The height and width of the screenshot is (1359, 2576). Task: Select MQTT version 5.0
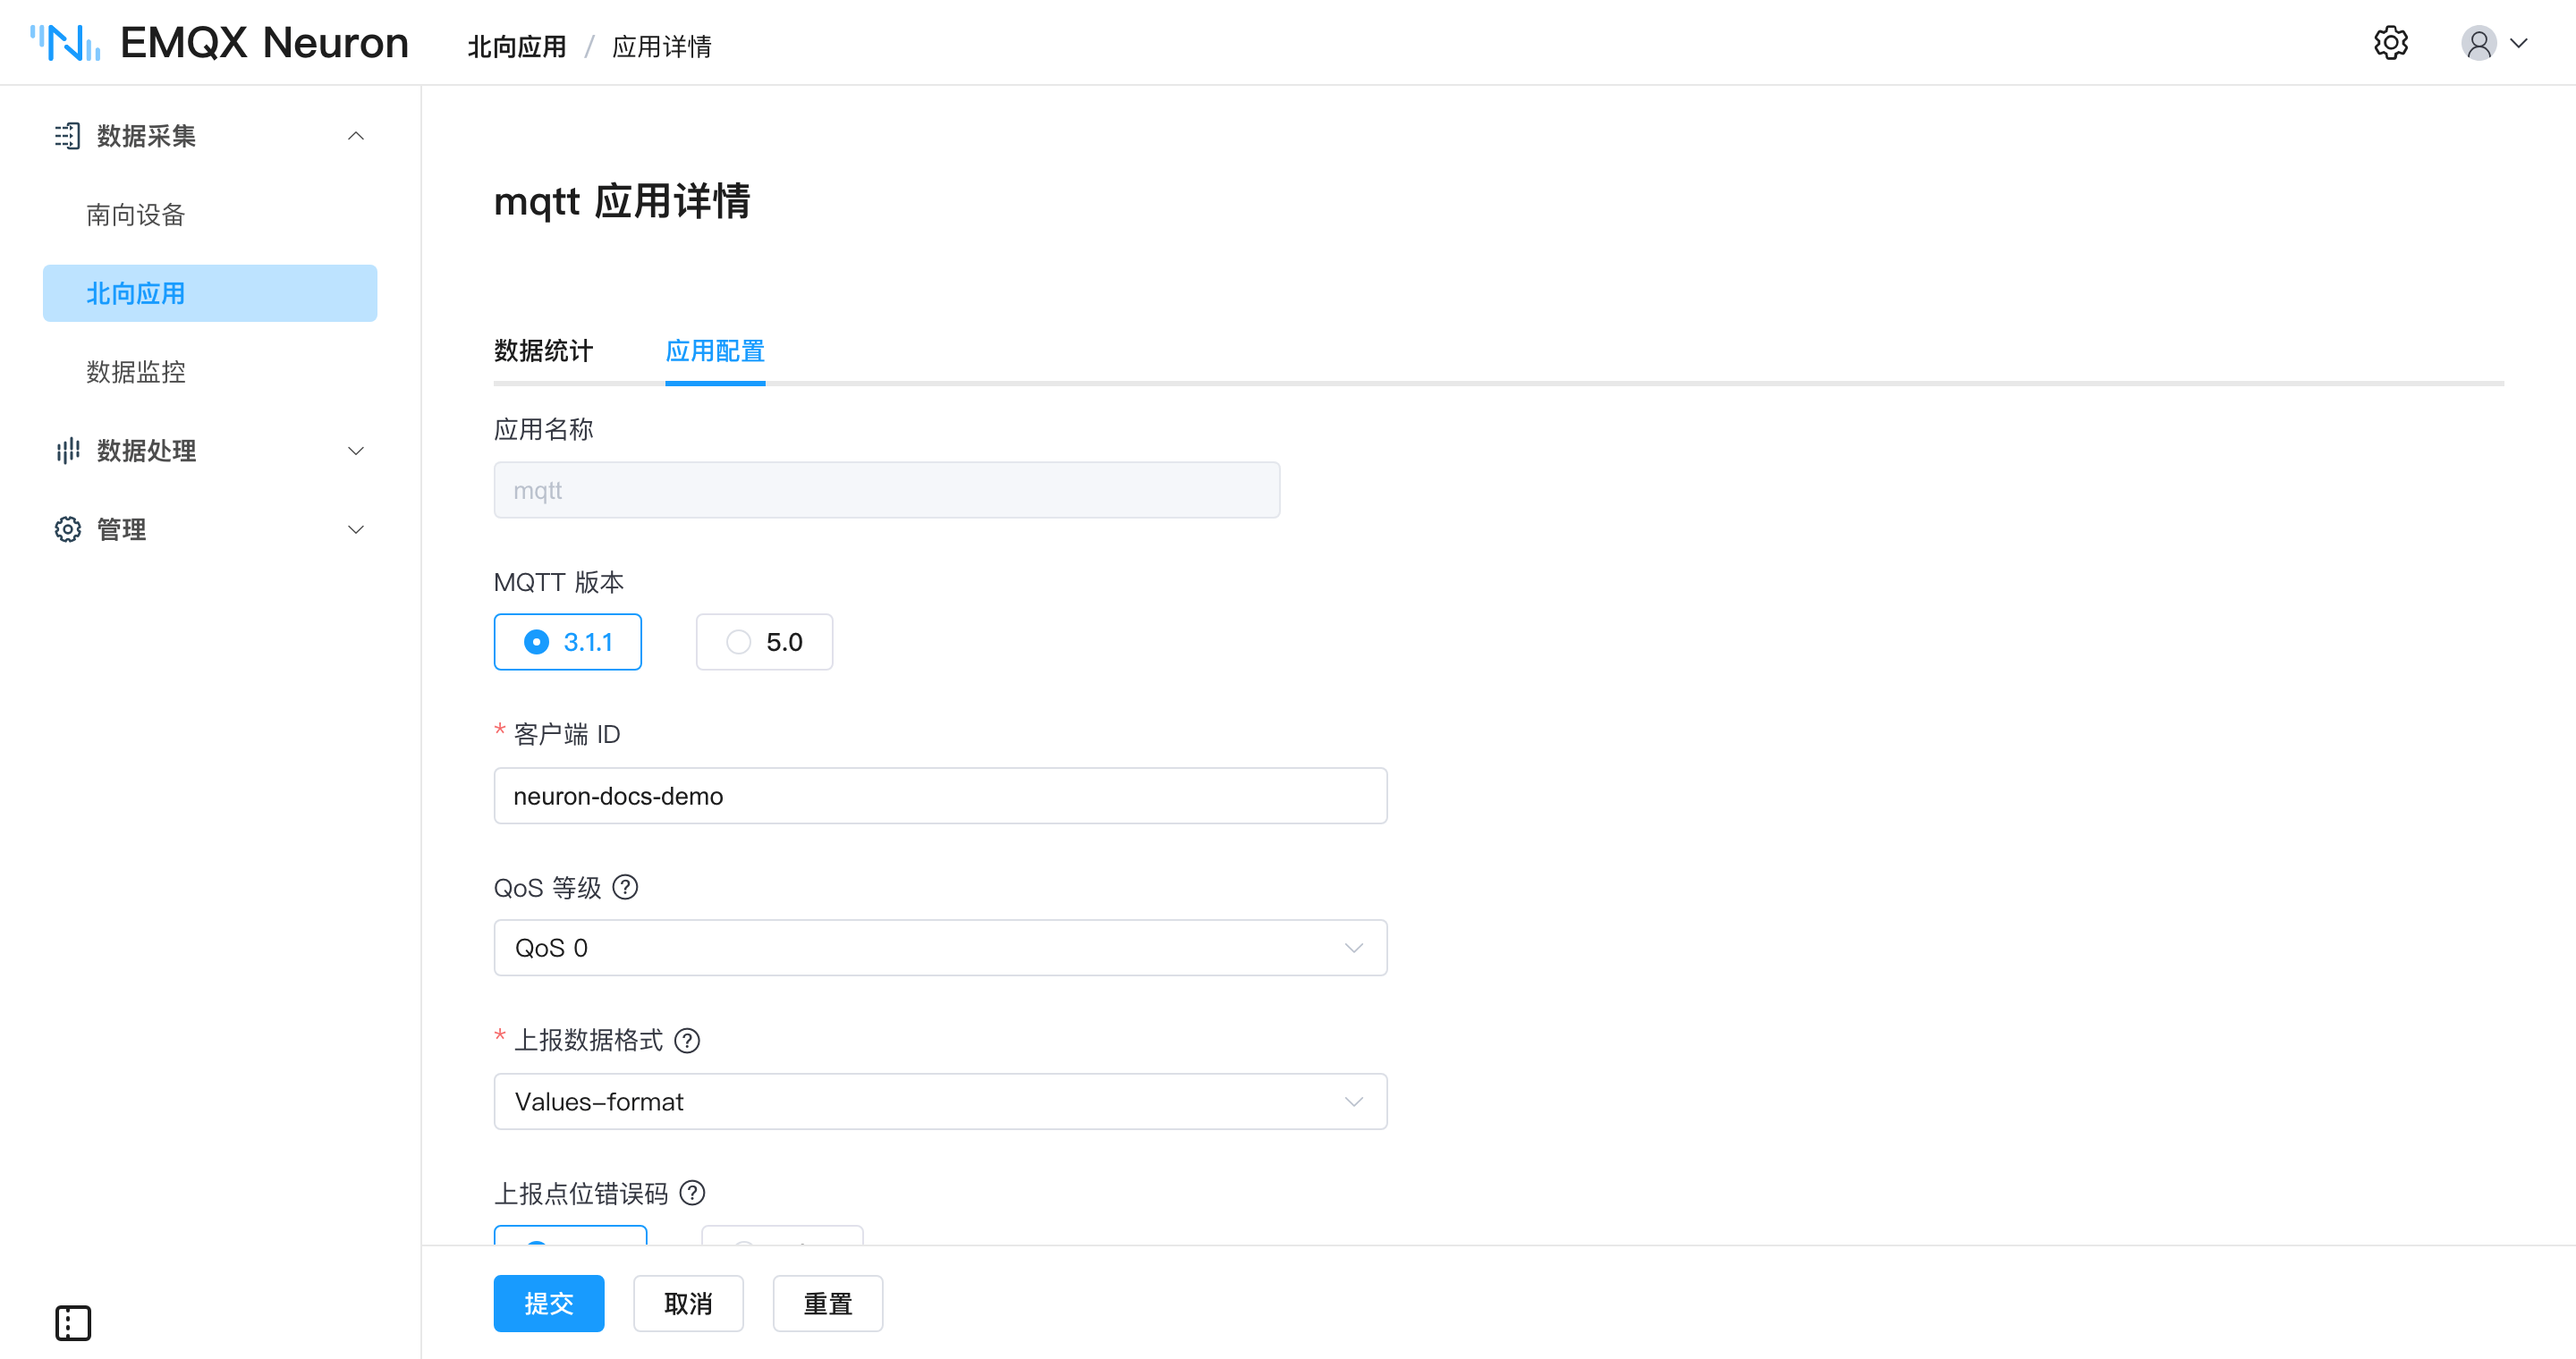[764, 642]
